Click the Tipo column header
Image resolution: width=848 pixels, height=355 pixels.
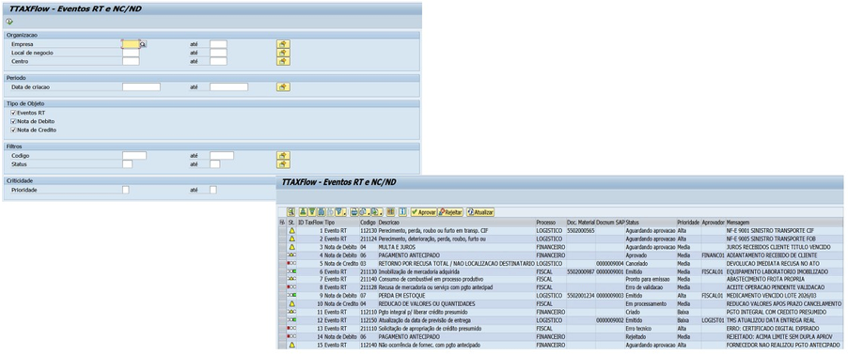[x=342, y=222]
